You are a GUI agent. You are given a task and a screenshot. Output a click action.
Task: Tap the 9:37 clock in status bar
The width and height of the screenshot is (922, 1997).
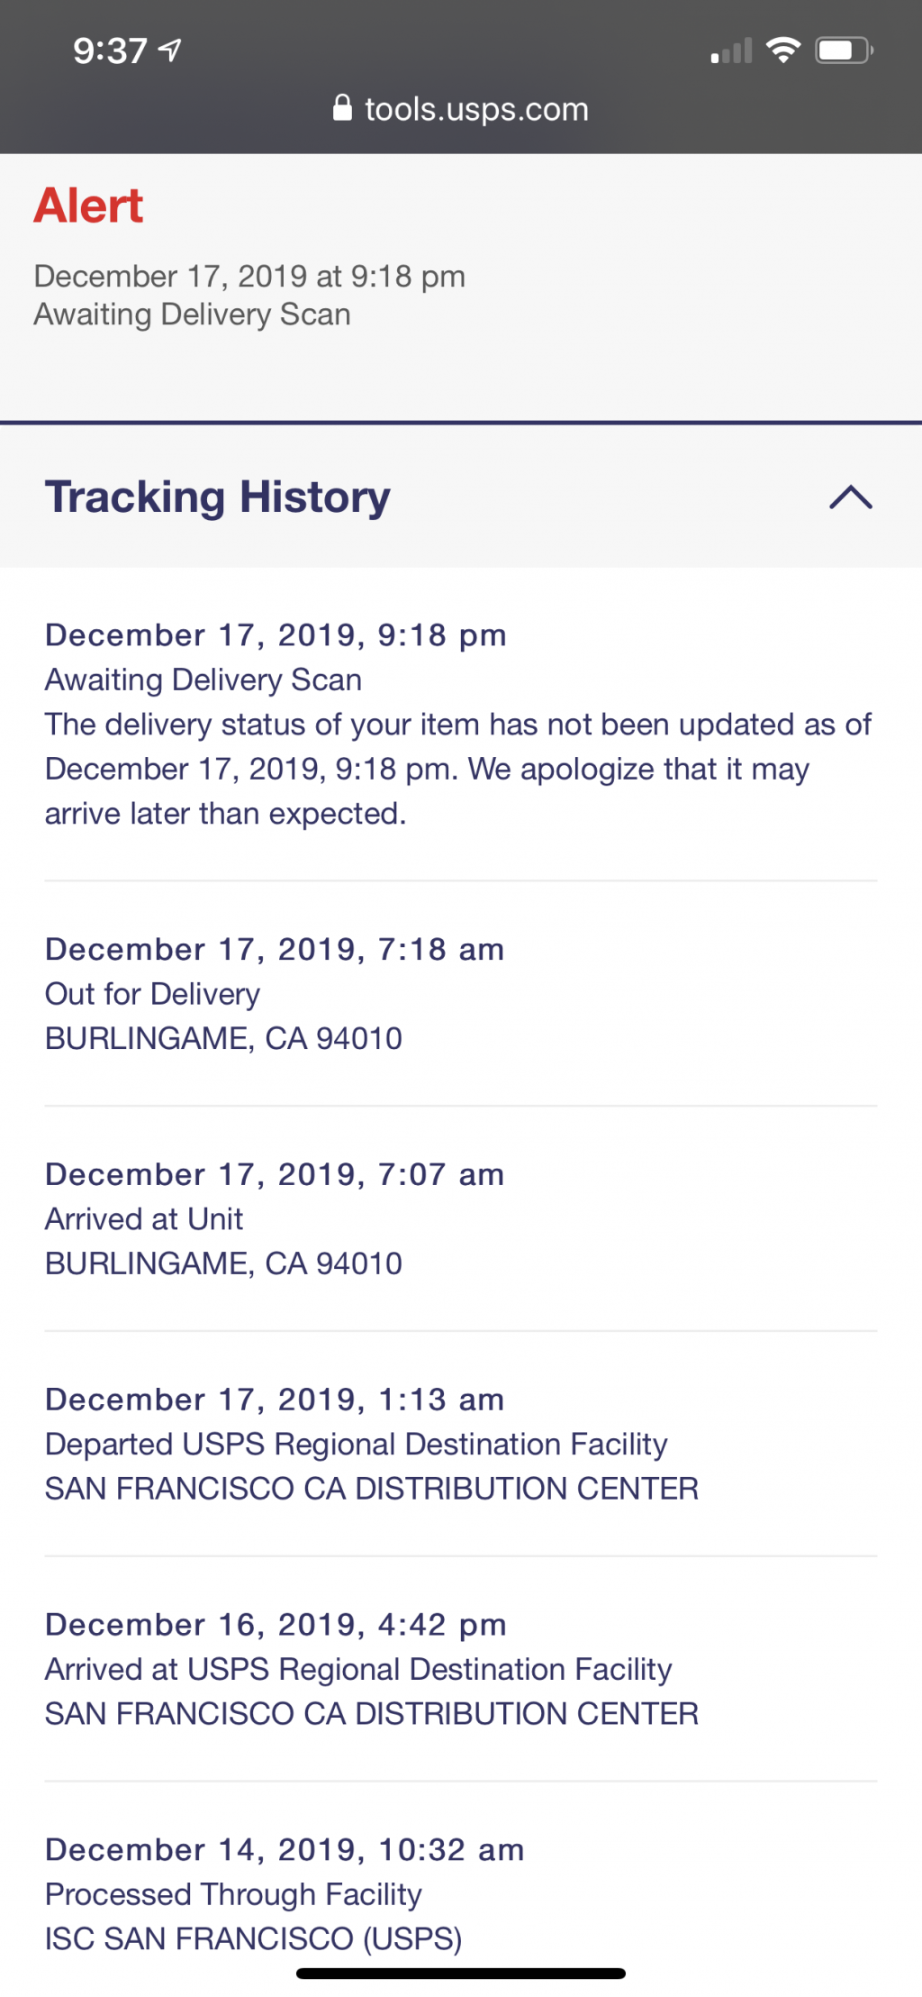click(x=110, y=51)
